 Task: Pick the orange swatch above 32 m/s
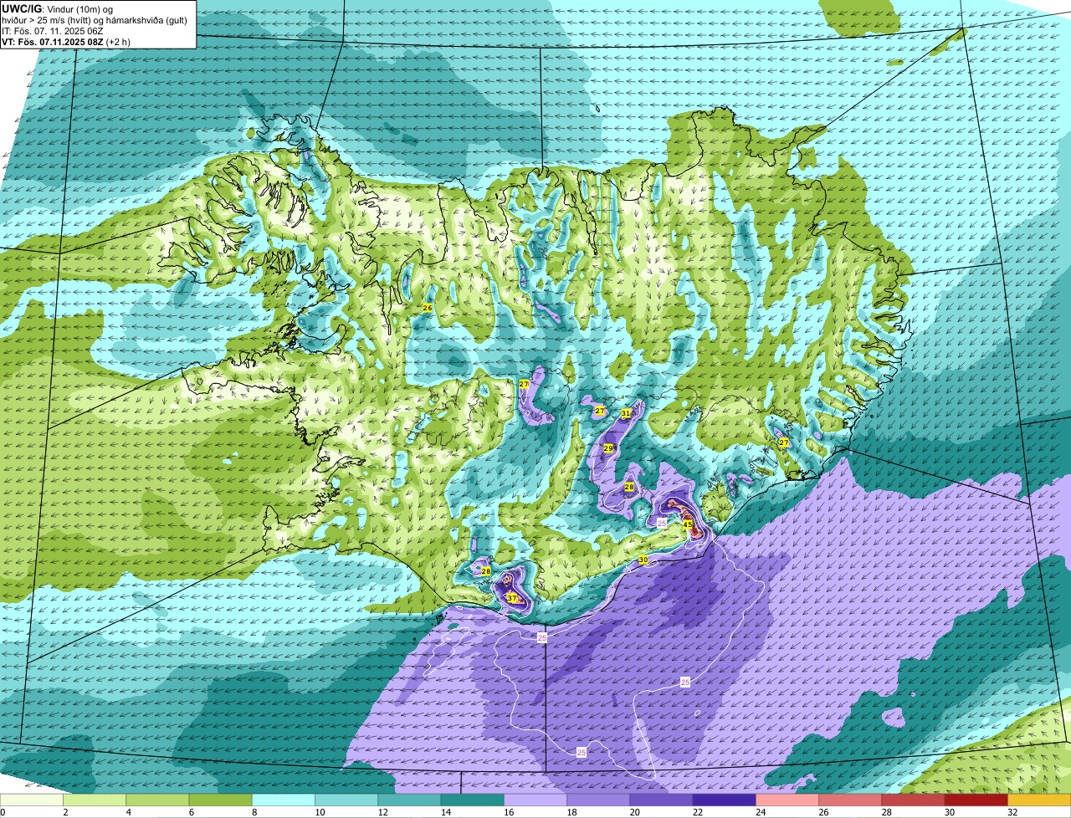coord(1039,800)
